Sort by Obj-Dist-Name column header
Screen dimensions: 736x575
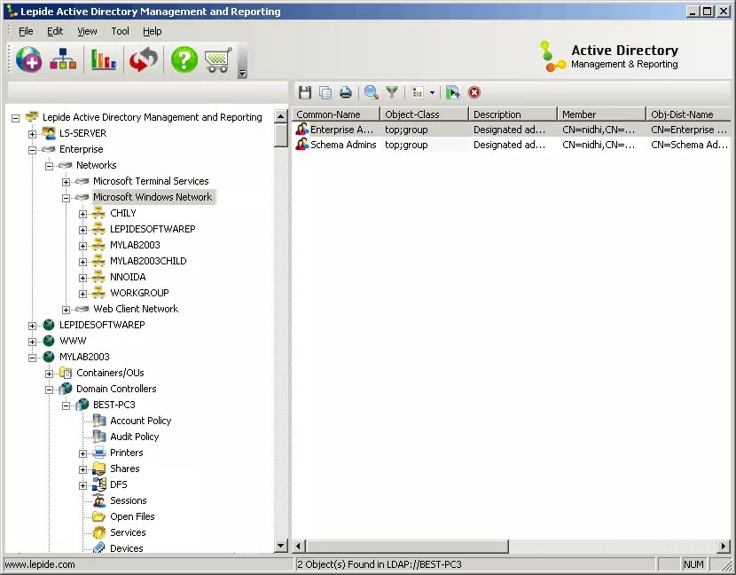[688, 114]
